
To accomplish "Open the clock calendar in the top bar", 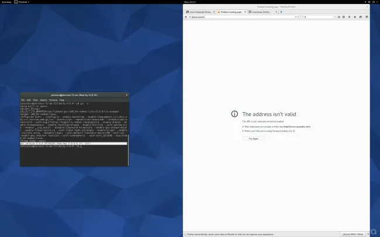I will (x=190, y=2).
